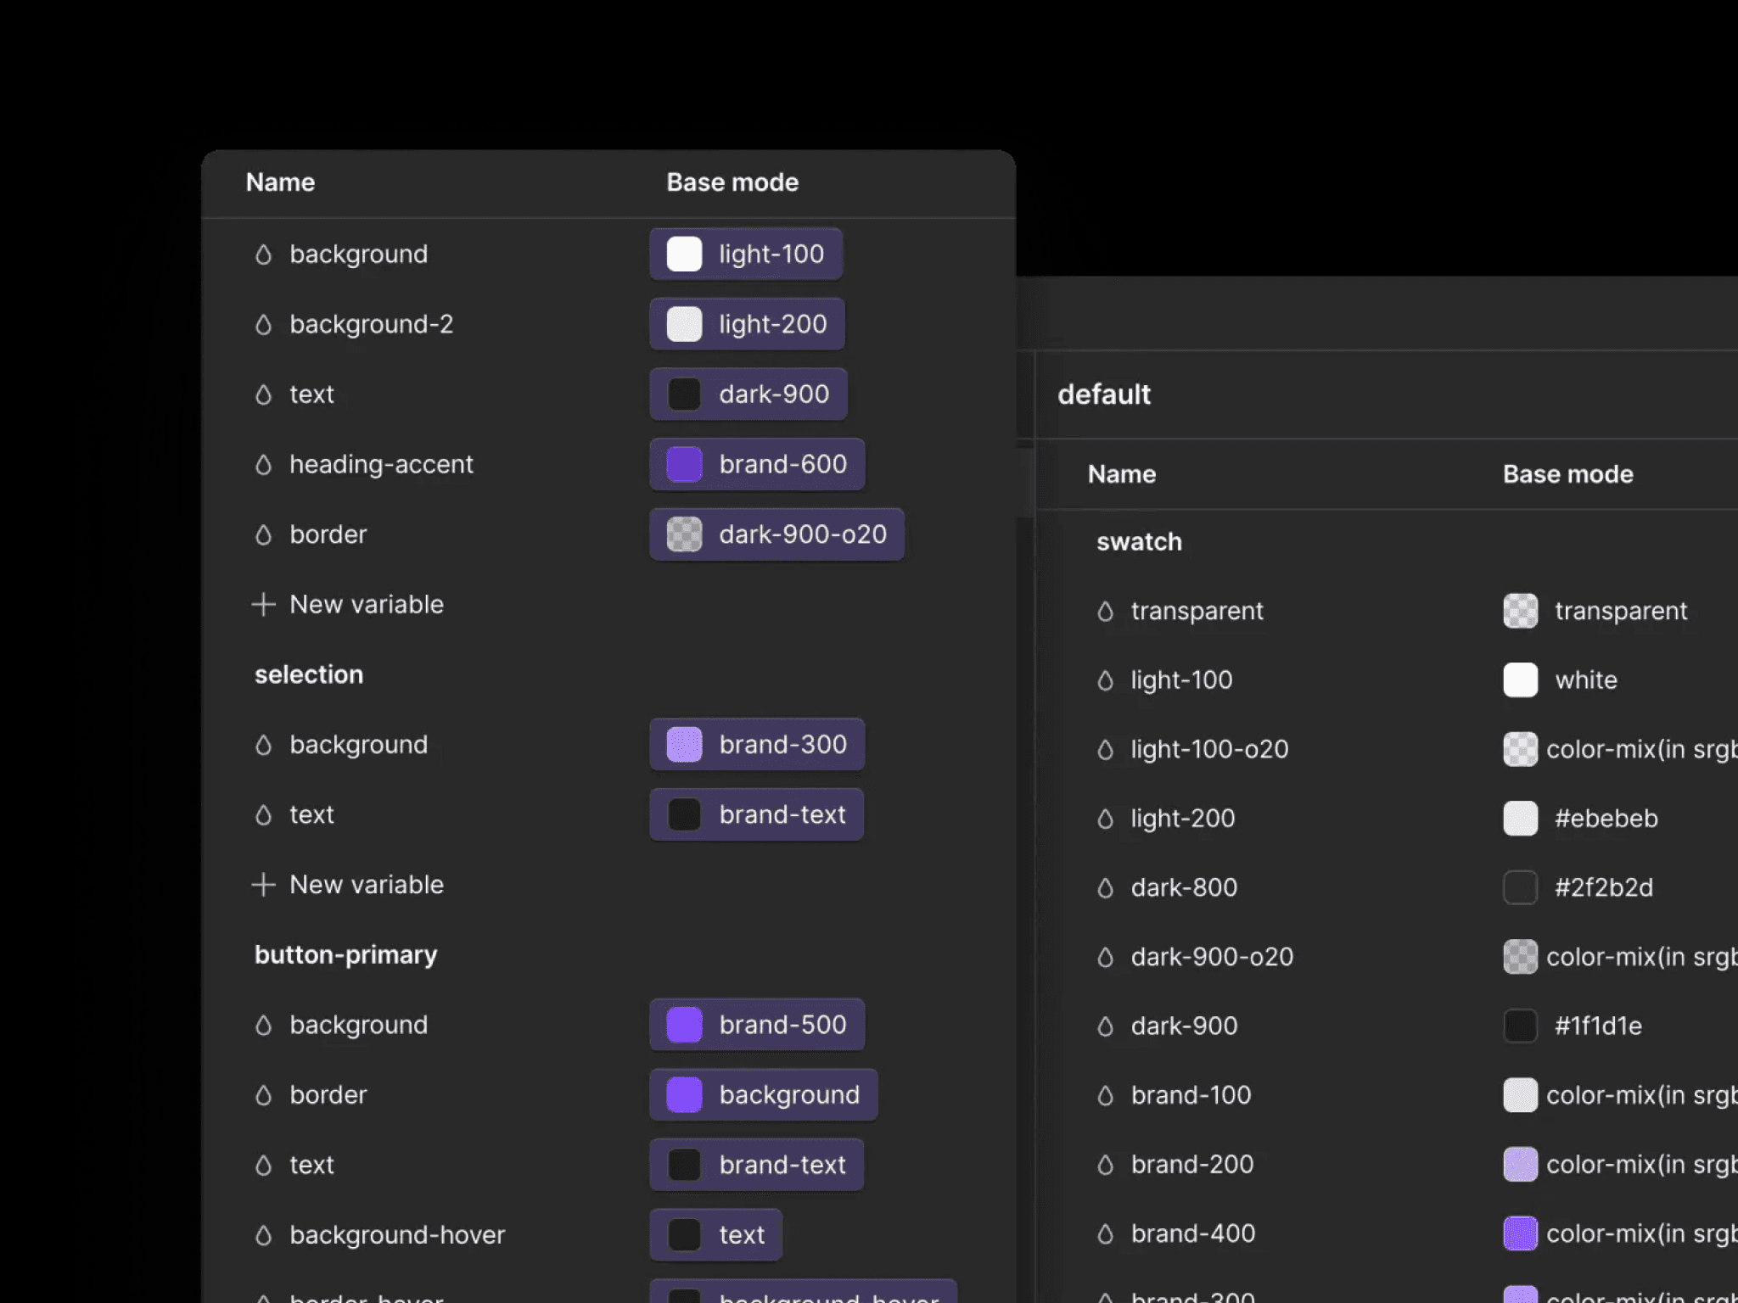The image size is (1738, 1303).
Task: Open the text alias chip for background-hover
Action: tap(716, 1235)
